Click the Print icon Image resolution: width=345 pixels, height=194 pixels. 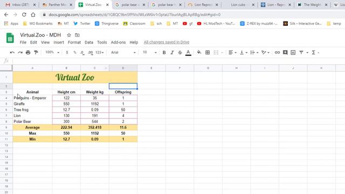[x=28, y=52]
